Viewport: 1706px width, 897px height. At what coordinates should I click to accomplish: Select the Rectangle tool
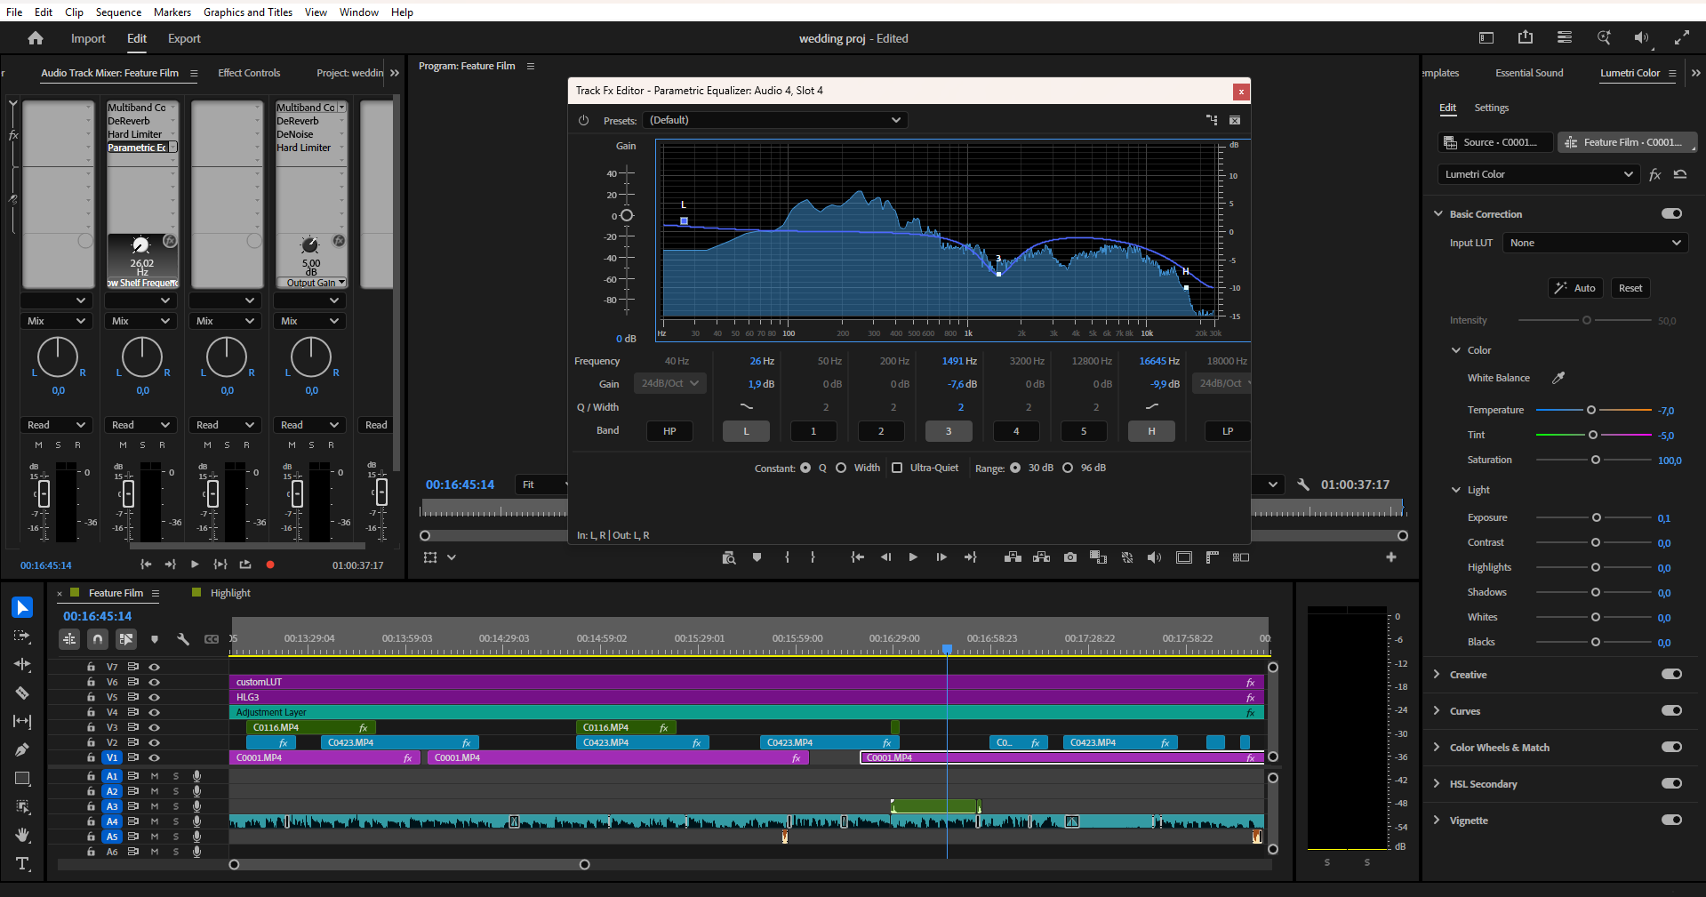pyautogui.click(x=22, y=778)
